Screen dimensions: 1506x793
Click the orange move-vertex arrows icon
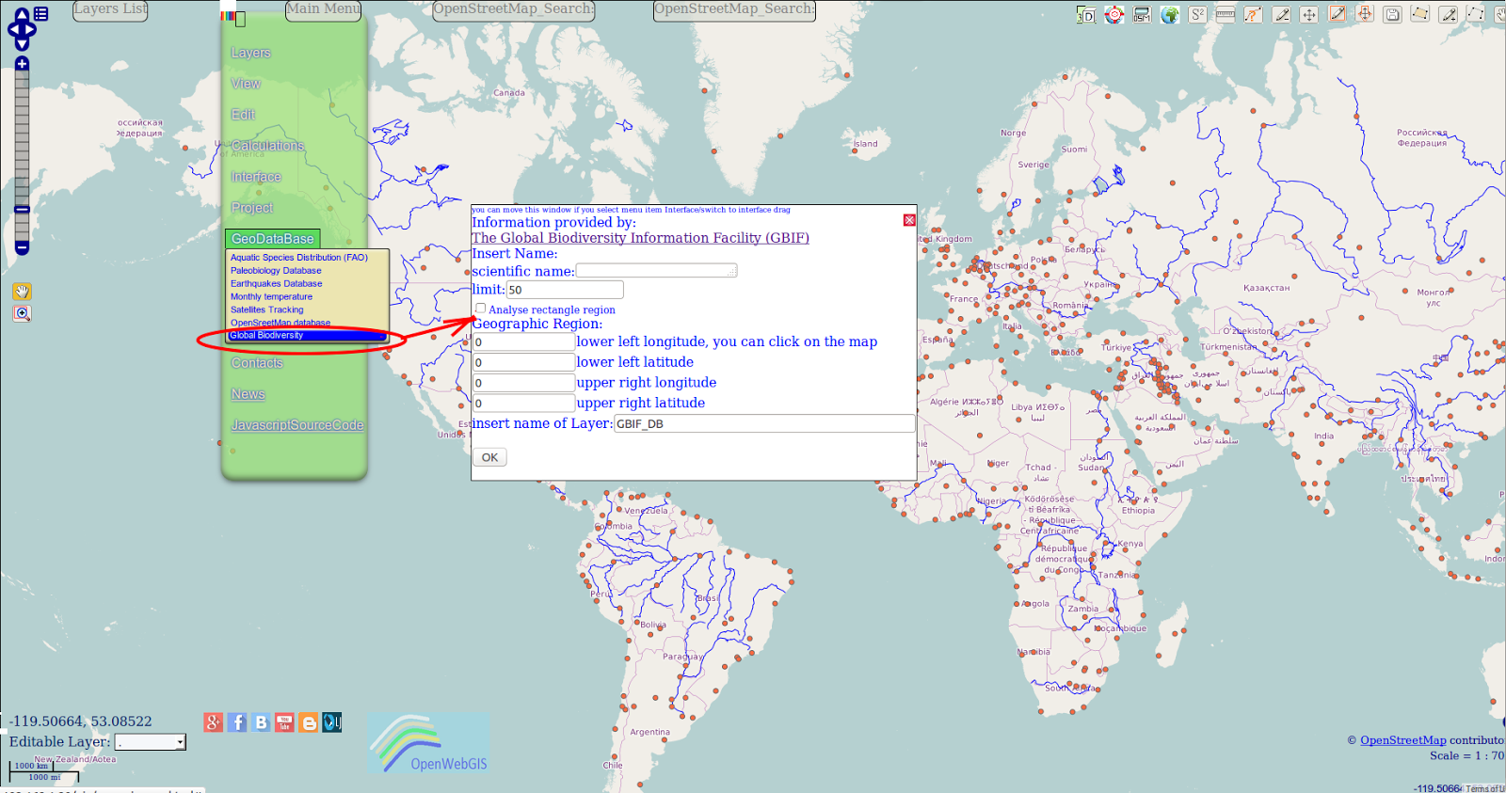pyautogui.click(x=1365, y=14)
